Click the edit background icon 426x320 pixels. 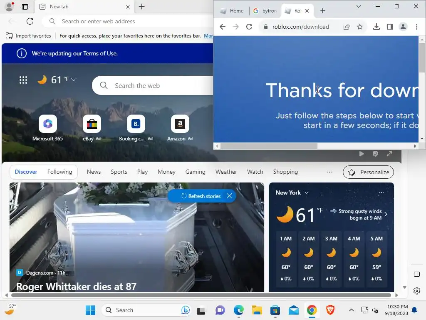(x=375, y=154)
